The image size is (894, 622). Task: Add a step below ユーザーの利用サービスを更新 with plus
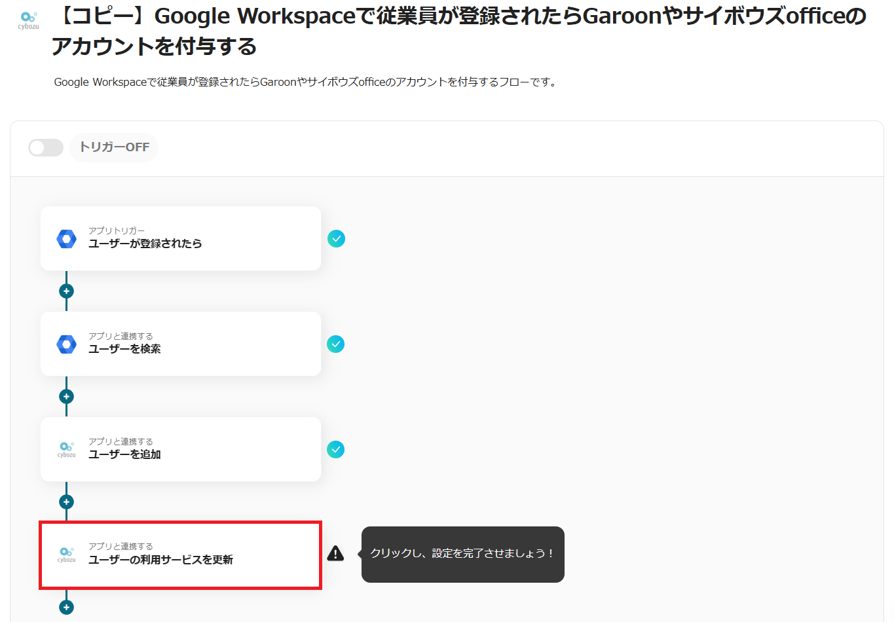coord(66,608)
